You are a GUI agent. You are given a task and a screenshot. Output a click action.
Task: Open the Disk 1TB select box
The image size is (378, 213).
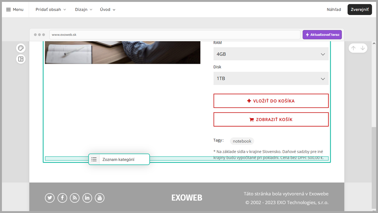(x=271, y=78)
